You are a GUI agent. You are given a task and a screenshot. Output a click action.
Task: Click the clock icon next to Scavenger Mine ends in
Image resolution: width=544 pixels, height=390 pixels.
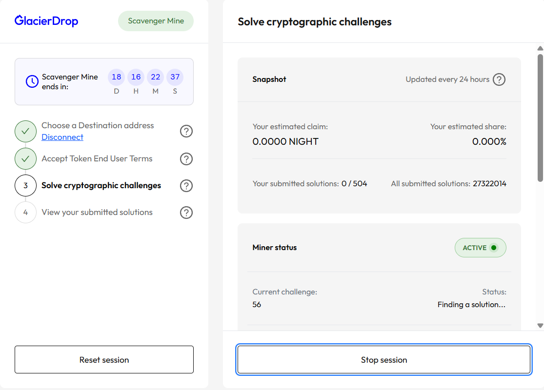(x=32, y=81)
